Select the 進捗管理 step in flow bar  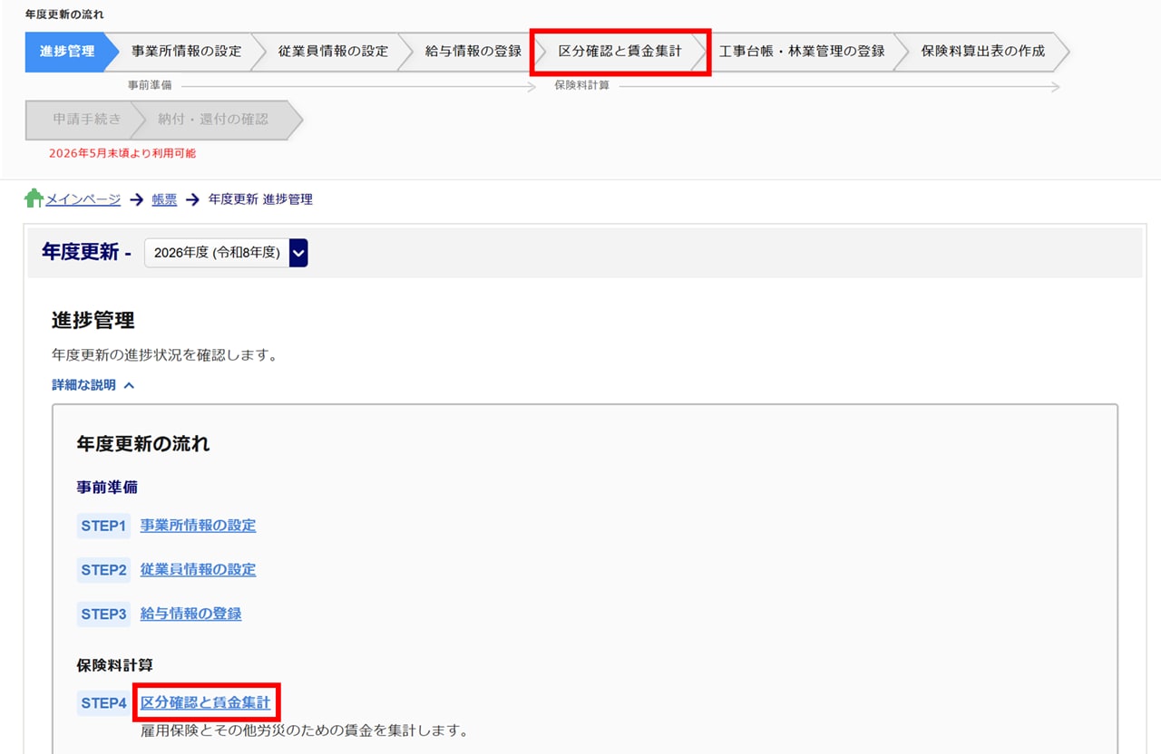[67, 52]
